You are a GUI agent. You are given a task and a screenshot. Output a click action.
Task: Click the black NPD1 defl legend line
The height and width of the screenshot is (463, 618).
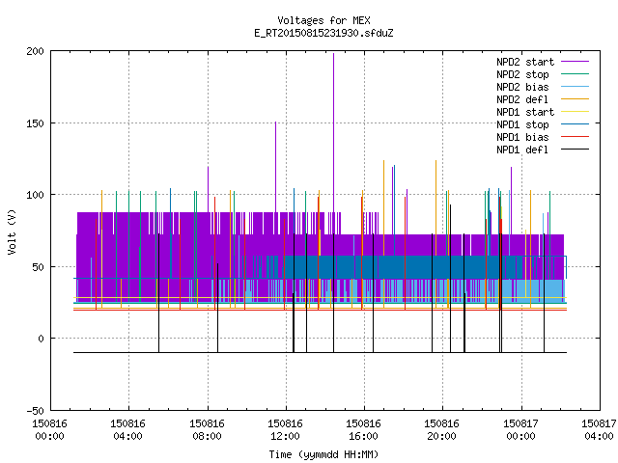coord(575,150)
